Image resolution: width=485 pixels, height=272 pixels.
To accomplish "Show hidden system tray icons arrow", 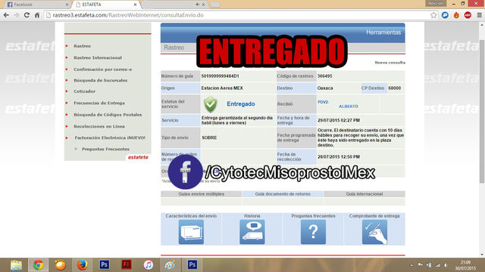I will click(x=411, y=265).
